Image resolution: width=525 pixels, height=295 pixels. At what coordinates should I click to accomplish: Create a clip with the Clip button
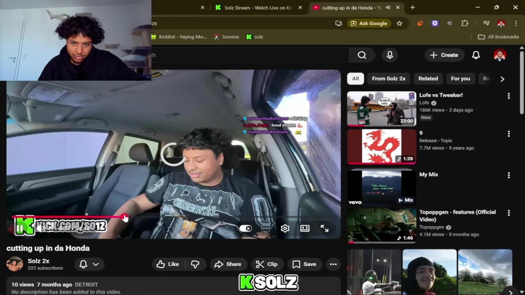click(267, 264)
